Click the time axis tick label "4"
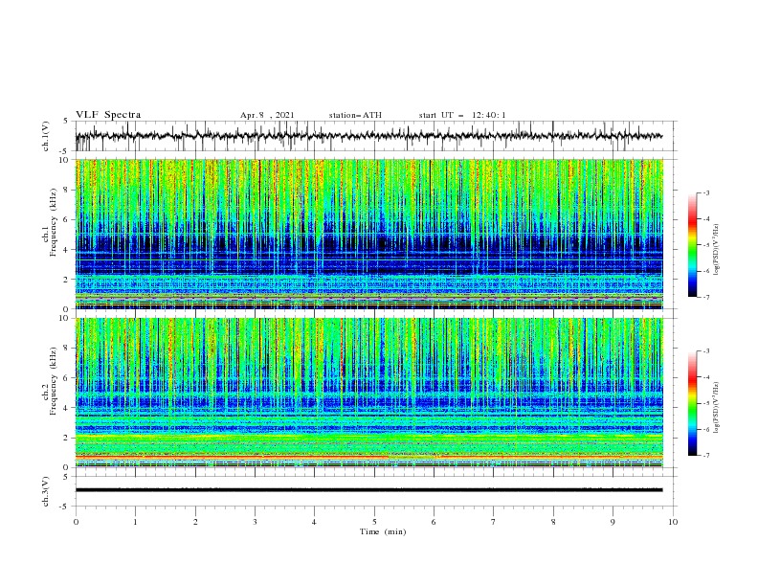758x586 pixels. (x=314, y=522)
